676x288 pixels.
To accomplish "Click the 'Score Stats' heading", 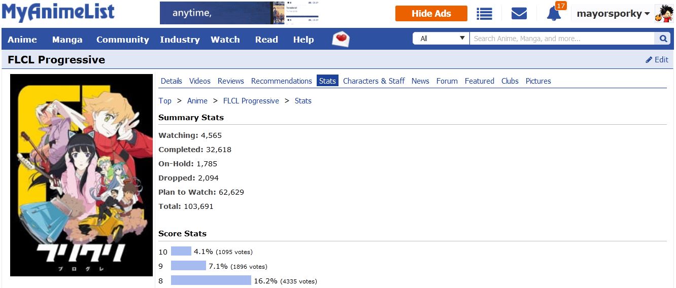I will coord(182,234).
